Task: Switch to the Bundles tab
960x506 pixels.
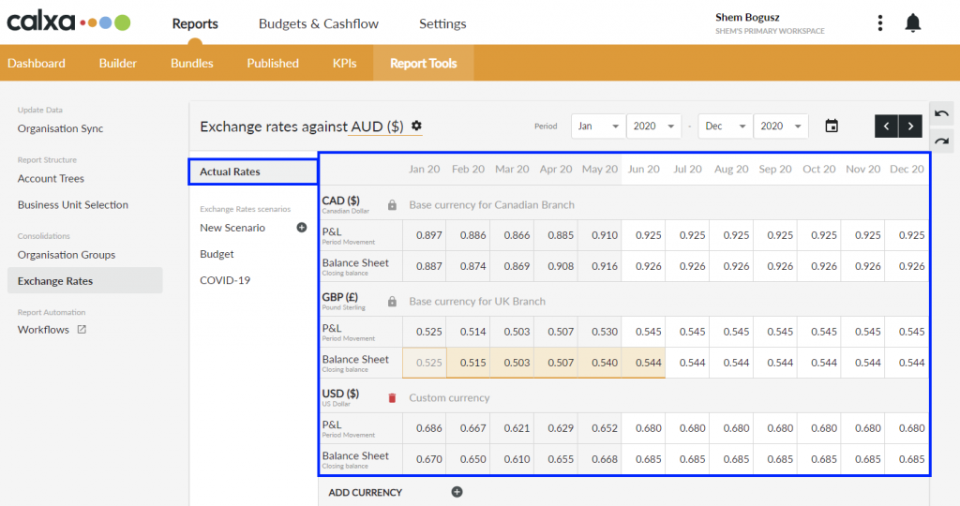Action: click(191, 63)
